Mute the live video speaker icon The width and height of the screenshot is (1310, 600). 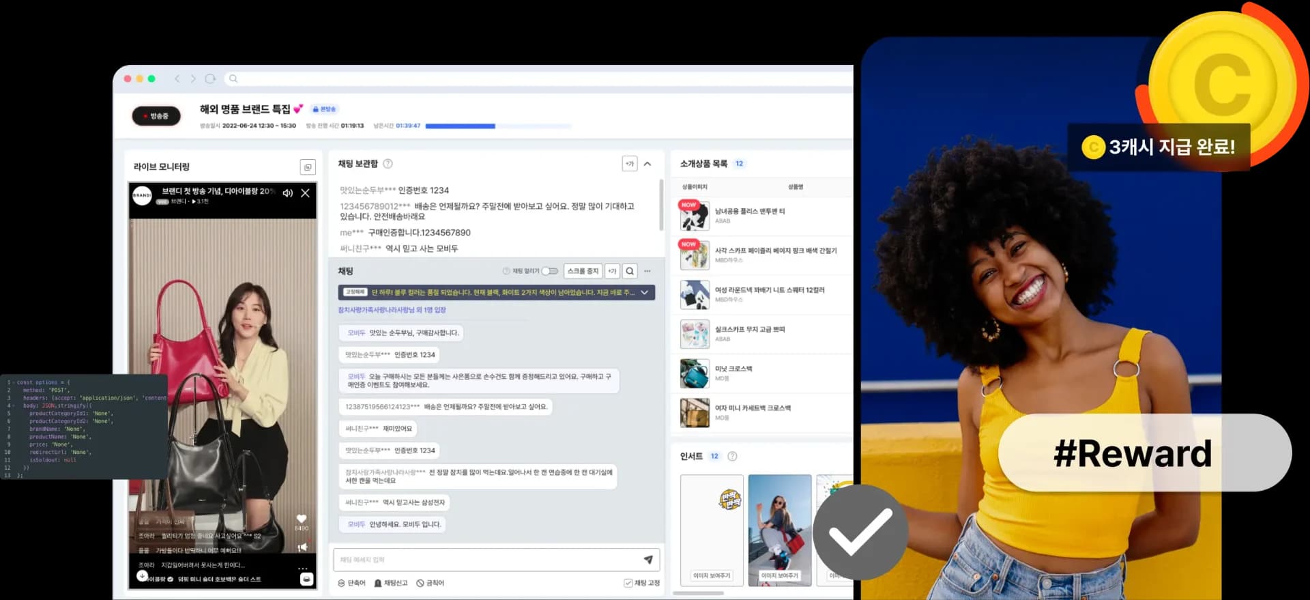[288, 193]
